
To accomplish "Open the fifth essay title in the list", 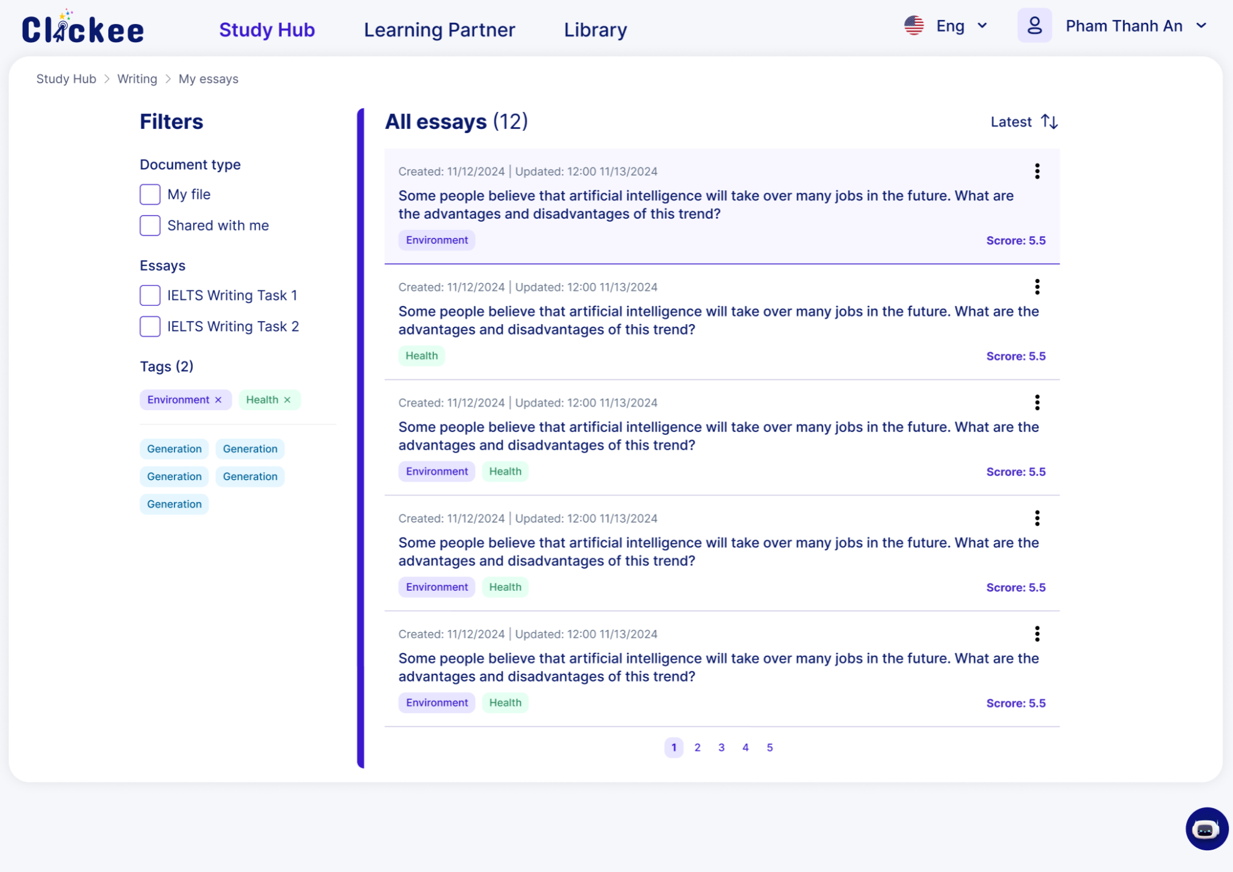I will coord(718,667).
